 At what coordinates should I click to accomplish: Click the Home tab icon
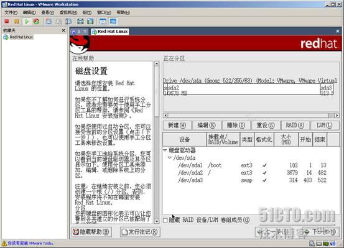[x=74, y=32]
